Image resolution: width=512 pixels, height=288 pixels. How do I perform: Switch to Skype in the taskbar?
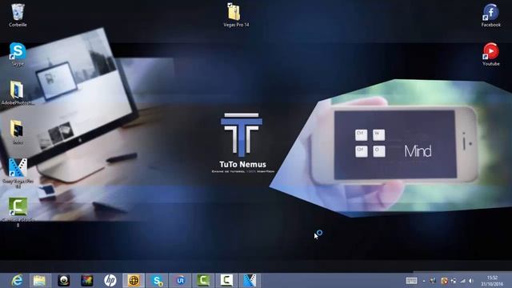tap(157, 281)
